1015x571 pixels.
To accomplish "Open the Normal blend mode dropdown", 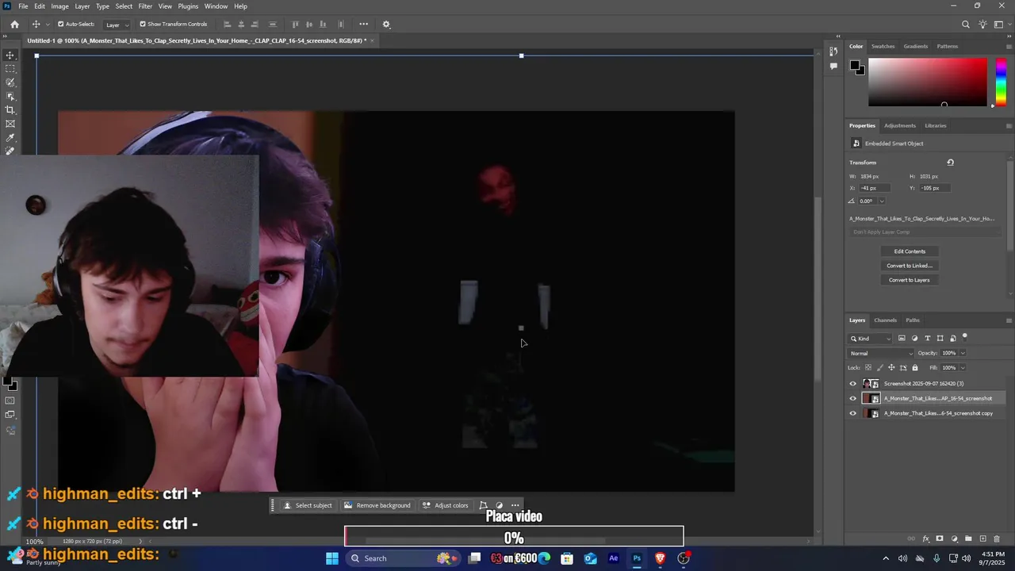I will click(x=881, y=354).
